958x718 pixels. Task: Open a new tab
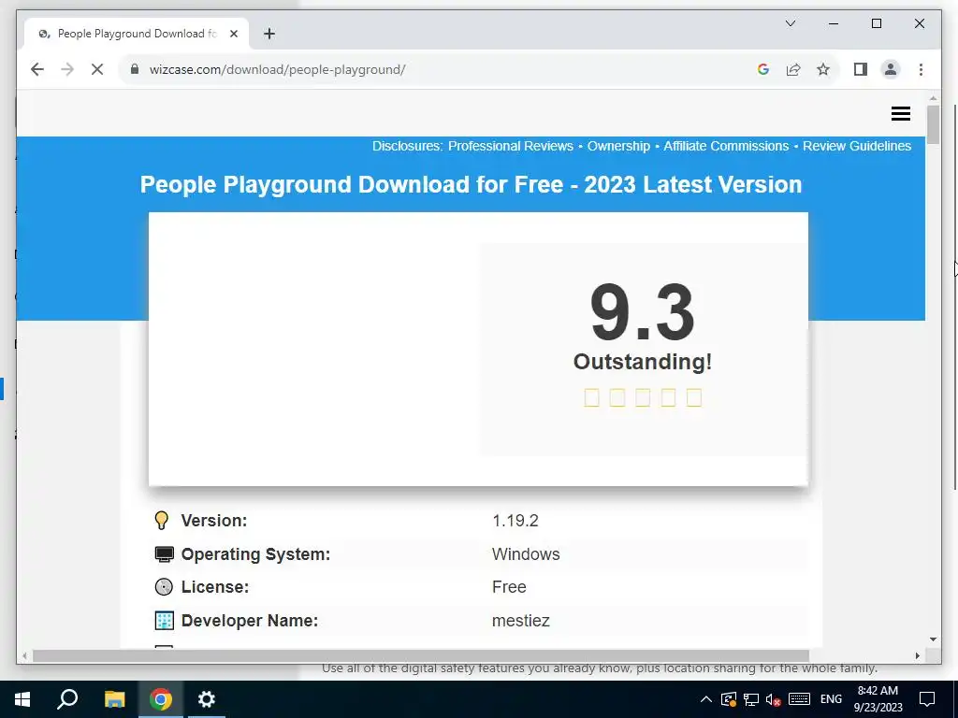[269, 35]
